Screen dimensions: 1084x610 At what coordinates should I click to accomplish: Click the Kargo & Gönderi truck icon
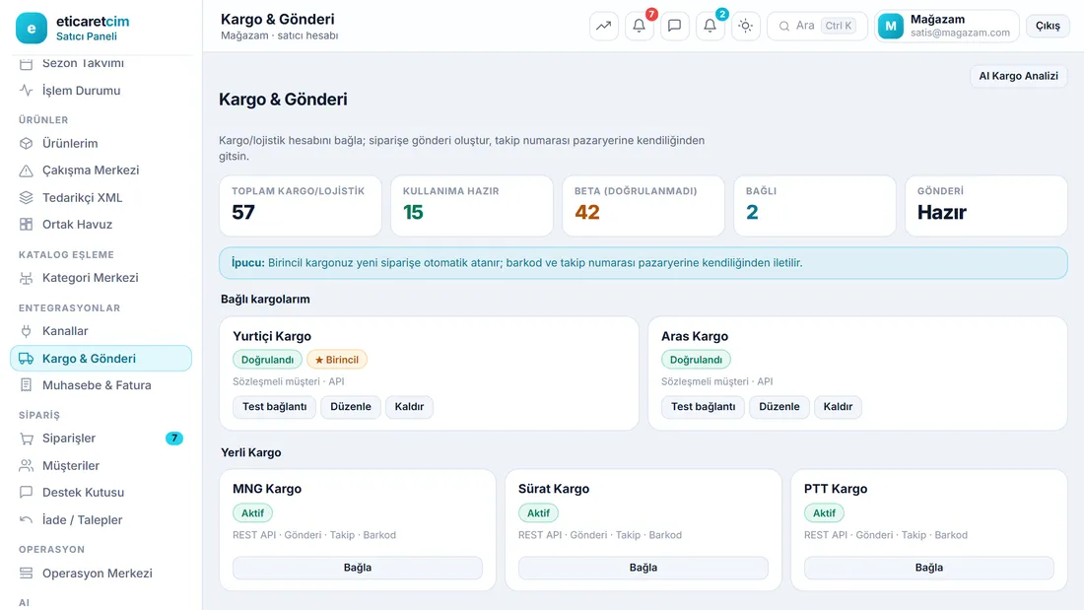tap(27, 359)
